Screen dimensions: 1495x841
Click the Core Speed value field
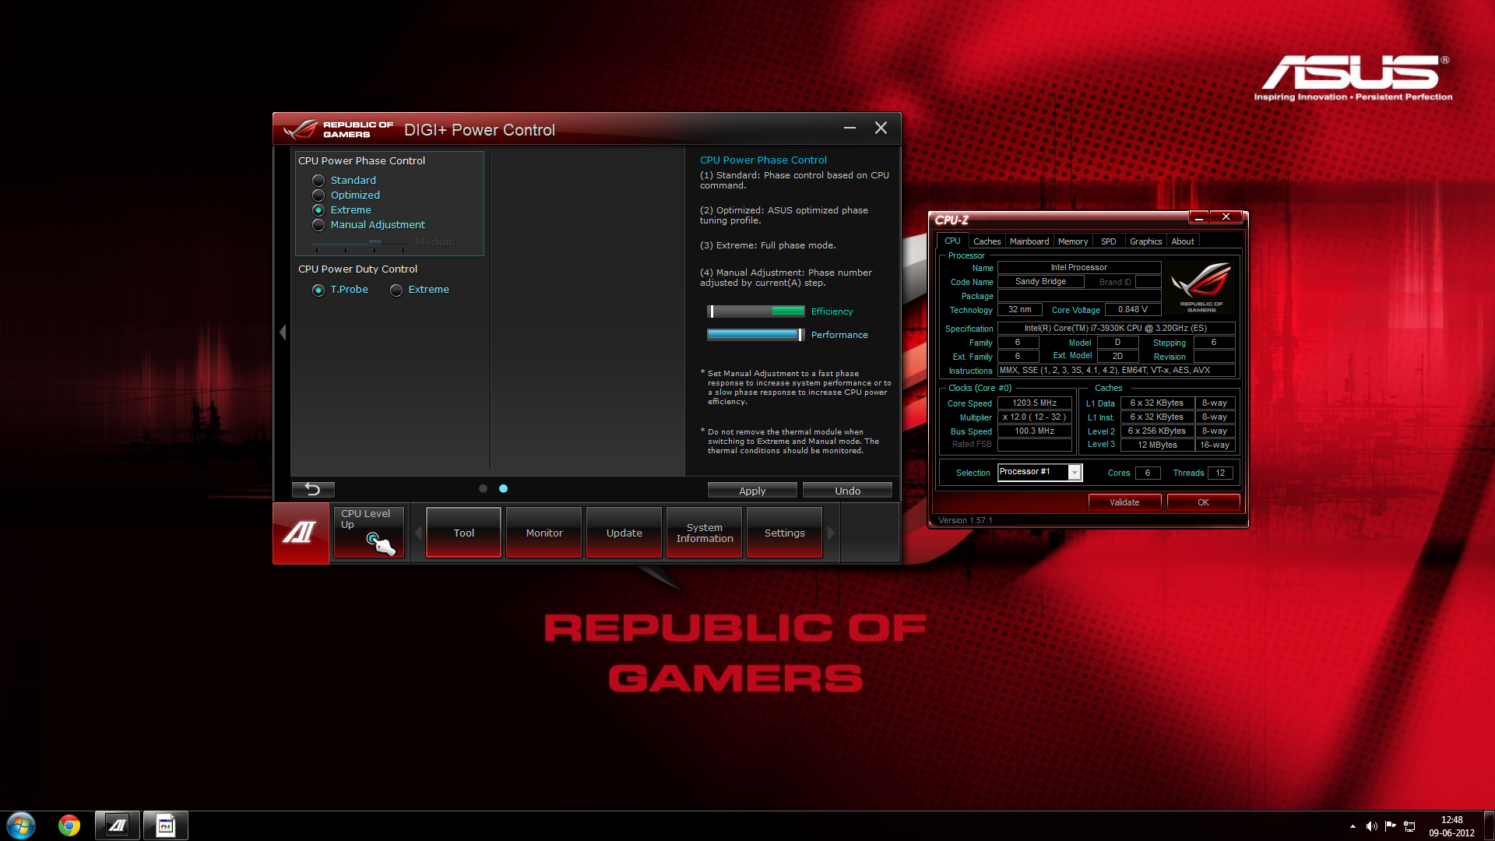[x=1034, y=403]
